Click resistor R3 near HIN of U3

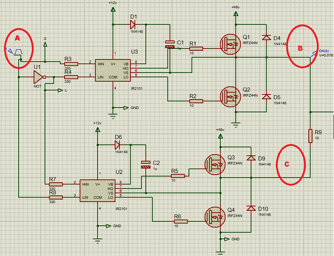[x=71, y=64]
